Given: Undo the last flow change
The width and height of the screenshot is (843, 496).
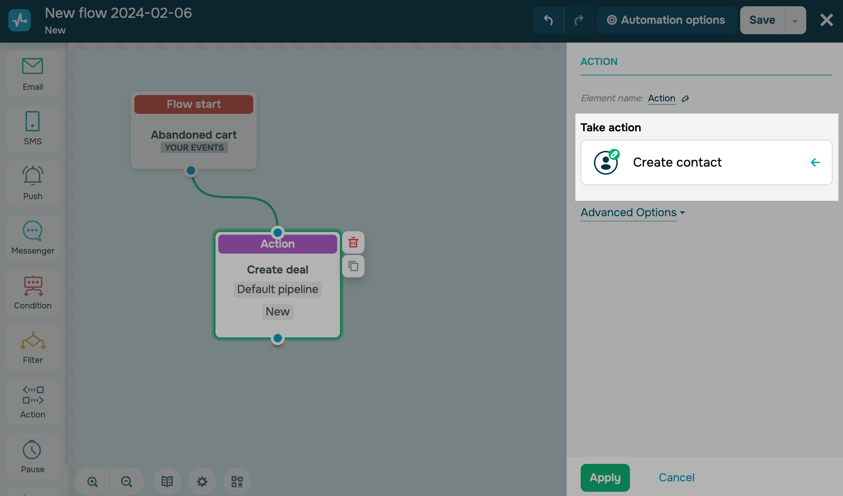Looking at the screenshot, I should 548,20.
